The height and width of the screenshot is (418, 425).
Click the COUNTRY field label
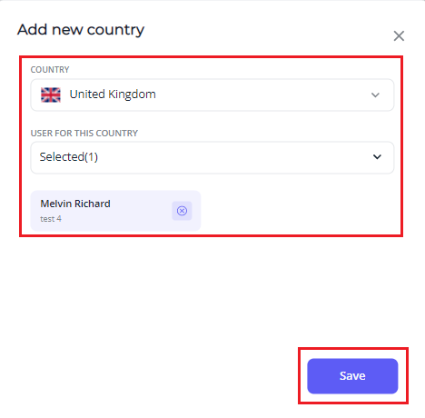click(x=50, y=70)
